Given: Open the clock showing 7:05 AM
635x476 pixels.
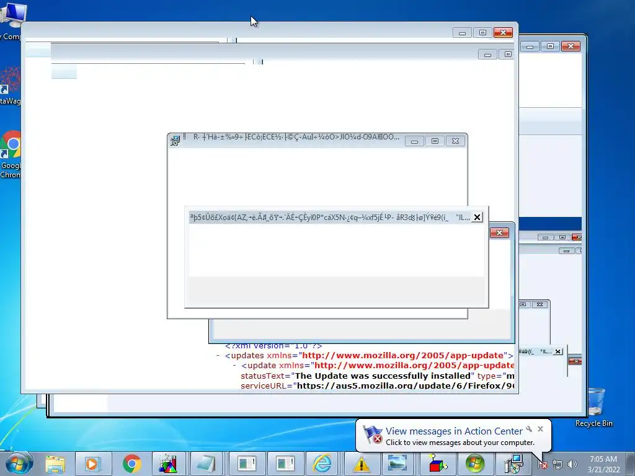Looking at the screenshot, I should click(603, 464).
